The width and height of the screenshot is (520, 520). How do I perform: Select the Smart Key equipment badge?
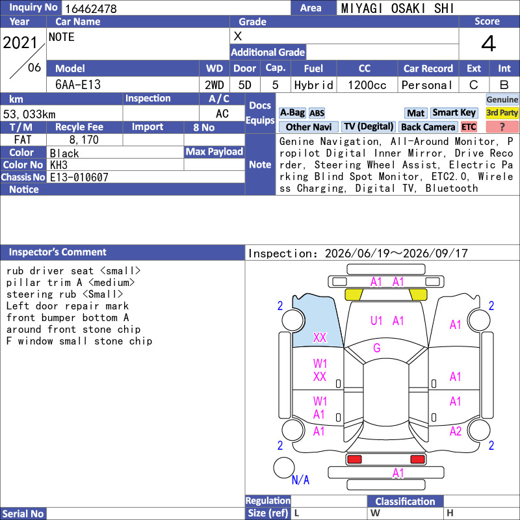(x=454, y=113)
